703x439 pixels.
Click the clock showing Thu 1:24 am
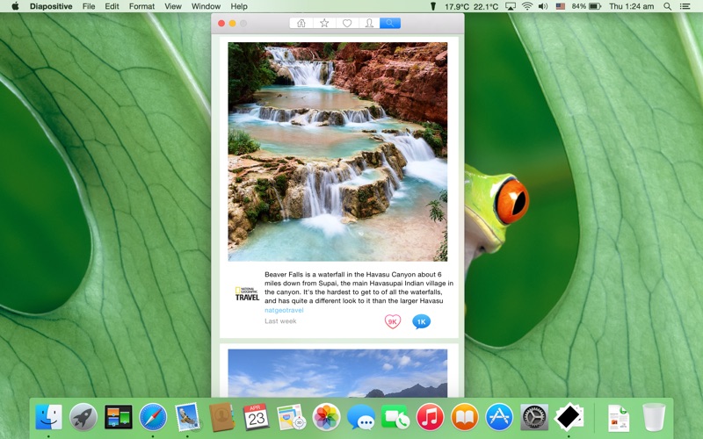[x=631, y=6]
